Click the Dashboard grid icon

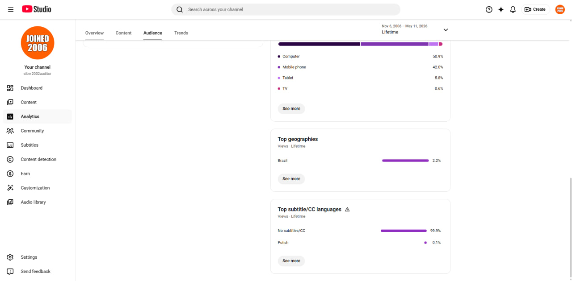10,88
